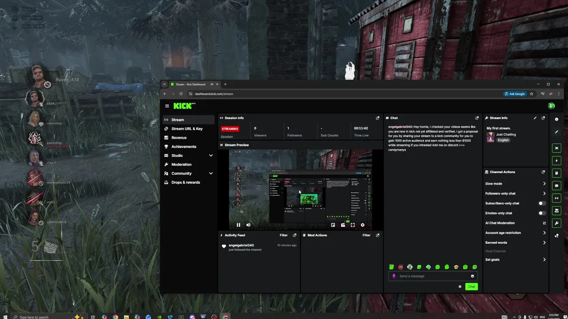Expand Slow mode options

[544, 184]
